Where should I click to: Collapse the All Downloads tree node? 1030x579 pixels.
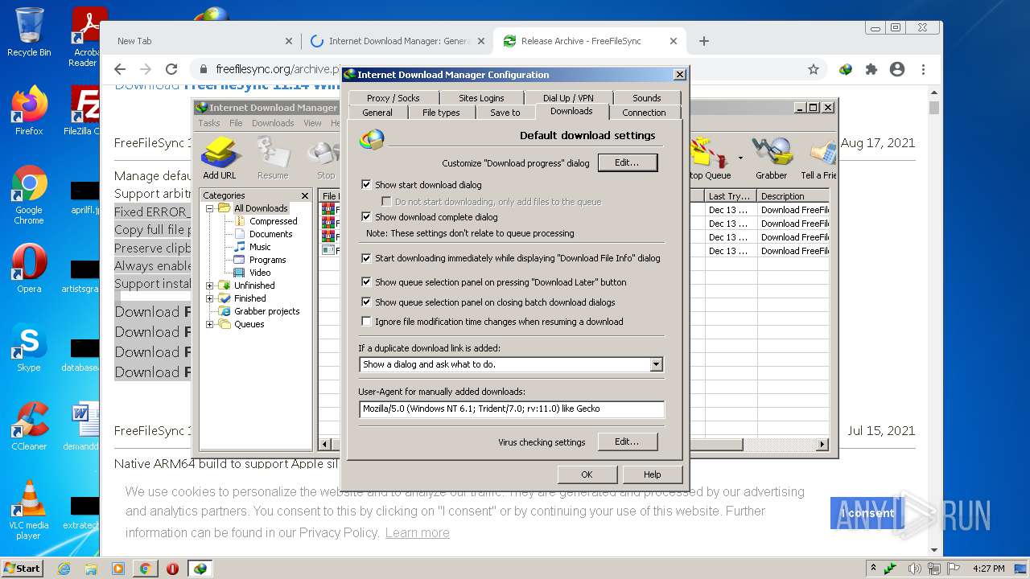click(210, 208)
